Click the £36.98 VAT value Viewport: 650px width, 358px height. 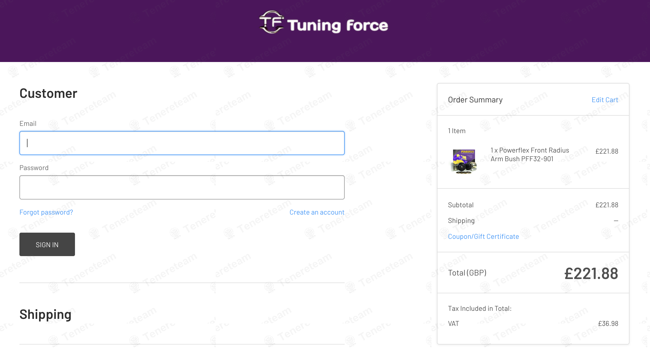click(608, 323)
